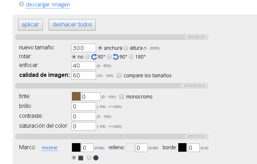Screen dimensions: 257x164
Task: Select the altura radio button
Action: click(x=126, y=48)
